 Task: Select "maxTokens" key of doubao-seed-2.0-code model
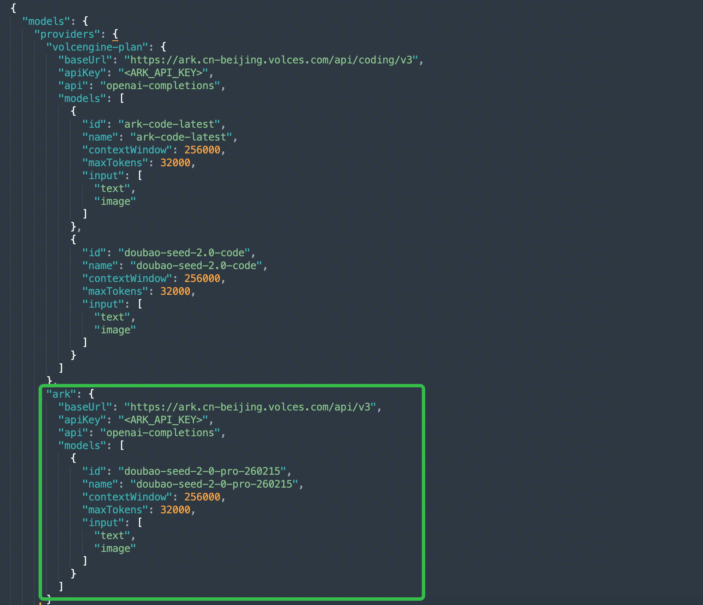tap(115, 291)
